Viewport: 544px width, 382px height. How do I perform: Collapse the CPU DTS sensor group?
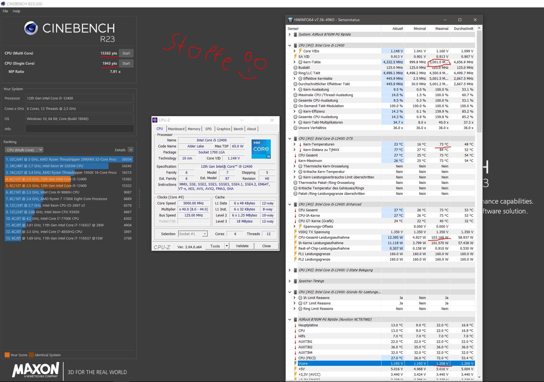(x=290, y=139)
